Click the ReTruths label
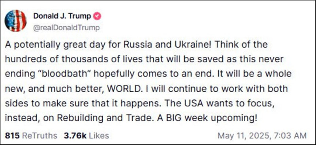The image size is (316, 145). pyautogui.click(x=39, y=136)
